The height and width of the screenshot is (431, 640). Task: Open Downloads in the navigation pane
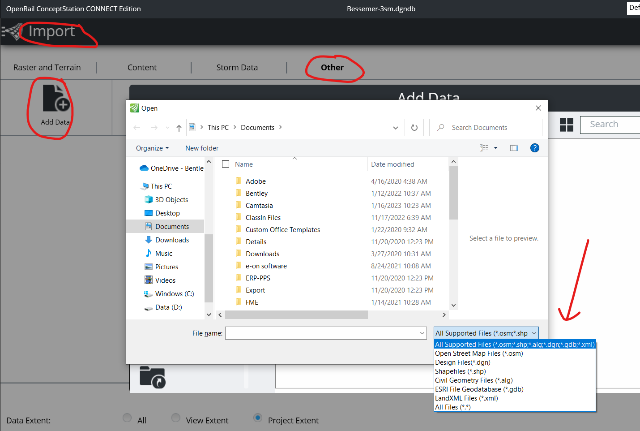pos(166,240)
